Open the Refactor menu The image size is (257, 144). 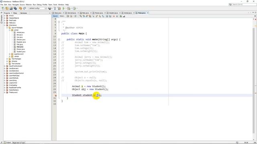[29, 4]
